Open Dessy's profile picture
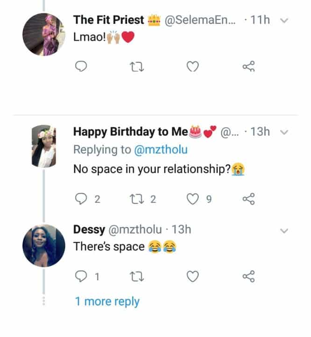 [43, 245]
